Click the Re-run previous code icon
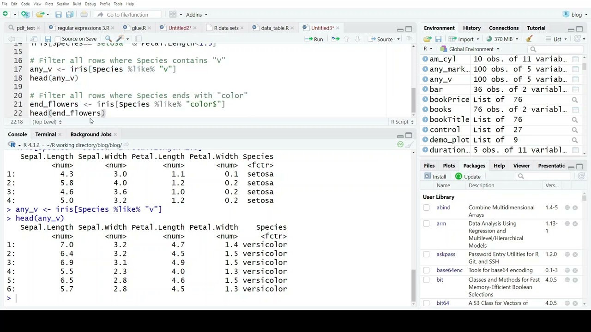This screenshot has height=332, width=591. point(336,39)
